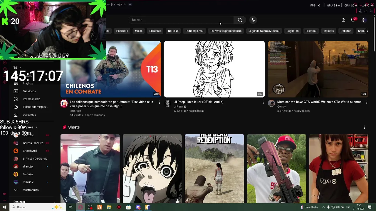Click Windows taskbar Buscar box
Image resolution: width=376 pixels, height=211 pixels.
(x=38, y=207)
